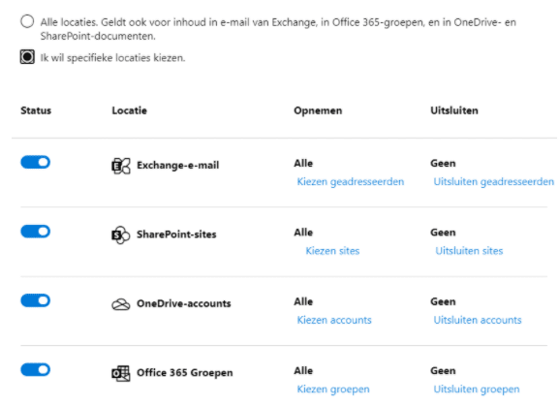The height and width of the screenshot is (407, 559).
Task: Turn off the Exchange-e-mail toggle
Action: click(x=35, y=162)
